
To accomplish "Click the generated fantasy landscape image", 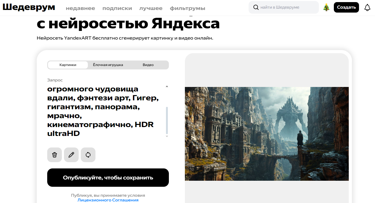I will click(267, 133).
